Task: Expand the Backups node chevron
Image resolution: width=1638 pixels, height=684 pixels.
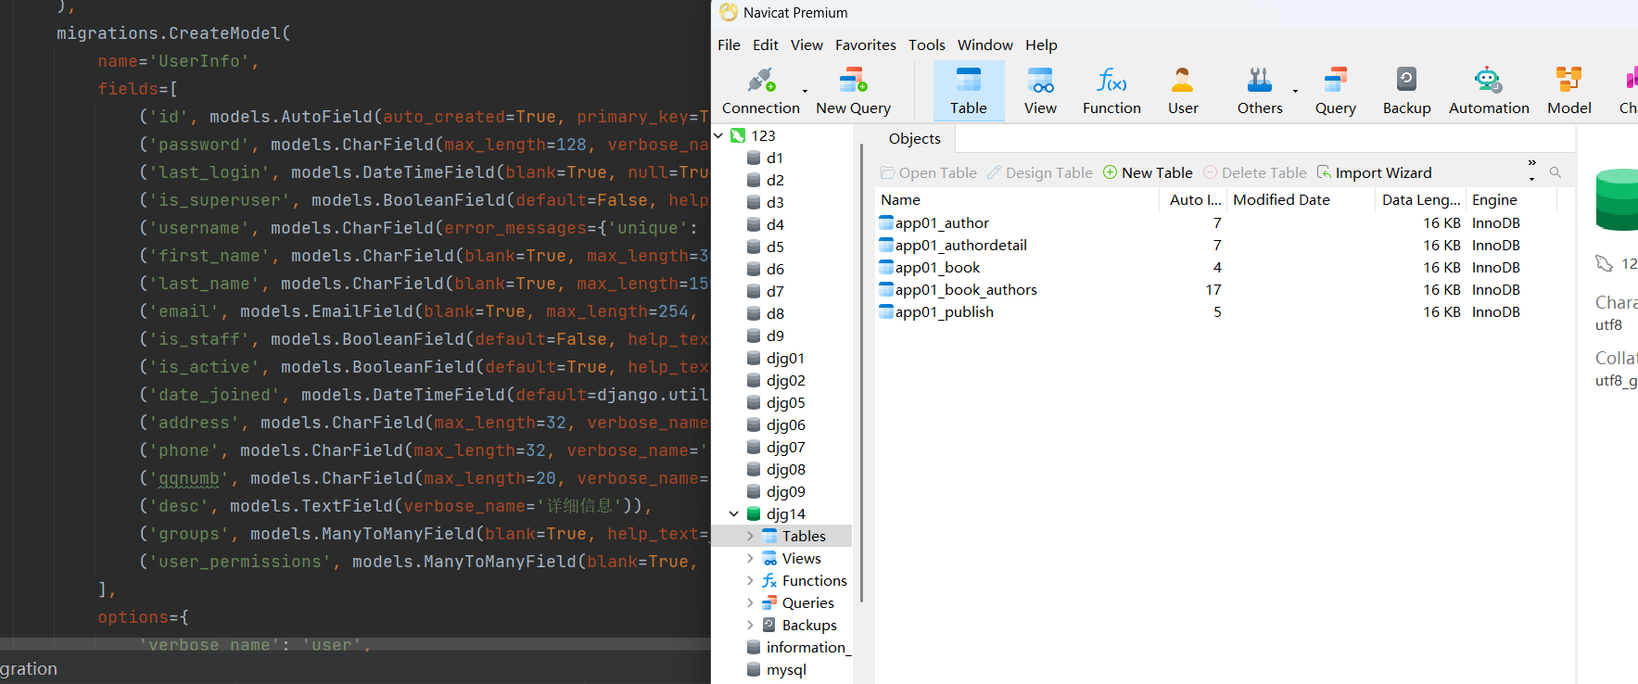Action: [x=750, y=625]
